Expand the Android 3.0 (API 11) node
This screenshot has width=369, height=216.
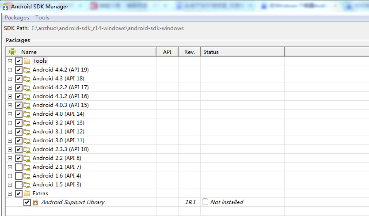coord(10,140)
